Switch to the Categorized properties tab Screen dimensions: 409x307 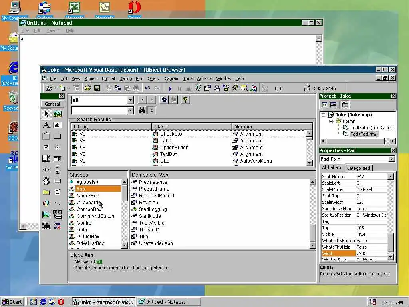coord(358,168)
